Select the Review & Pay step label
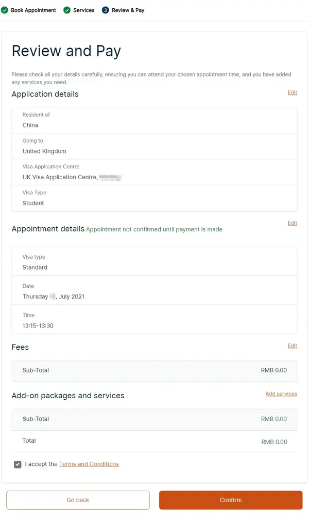309x516 pixels. [x=128, y=10]
